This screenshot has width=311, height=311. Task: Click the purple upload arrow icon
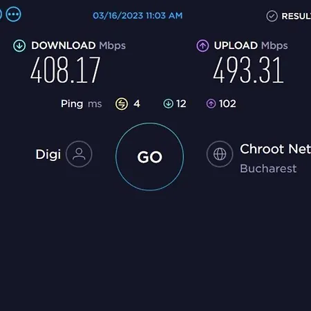tap(202, 46)
